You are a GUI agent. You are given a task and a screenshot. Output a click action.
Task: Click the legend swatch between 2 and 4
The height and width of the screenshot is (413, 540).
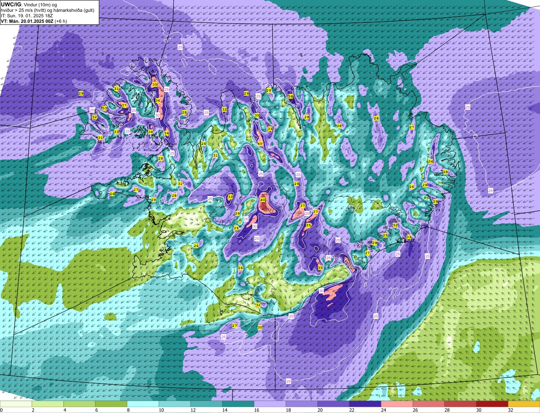(48, 404)
